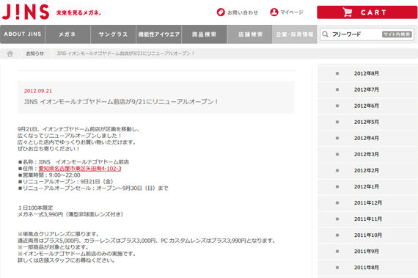Click the 未来を見るメガネ。 tagline
The width and height of the screenshot is (418, 278).
tap(78, 12)
